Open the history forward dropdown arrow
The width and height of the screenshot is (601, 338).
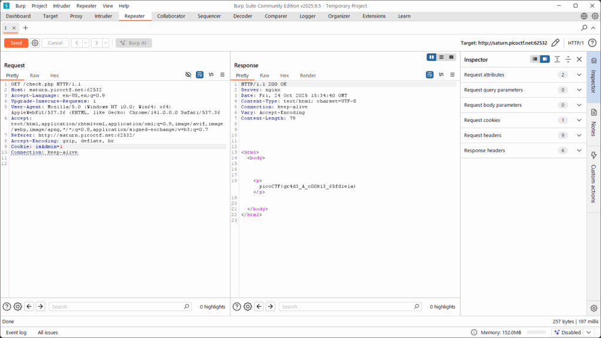tap(105, 43)
